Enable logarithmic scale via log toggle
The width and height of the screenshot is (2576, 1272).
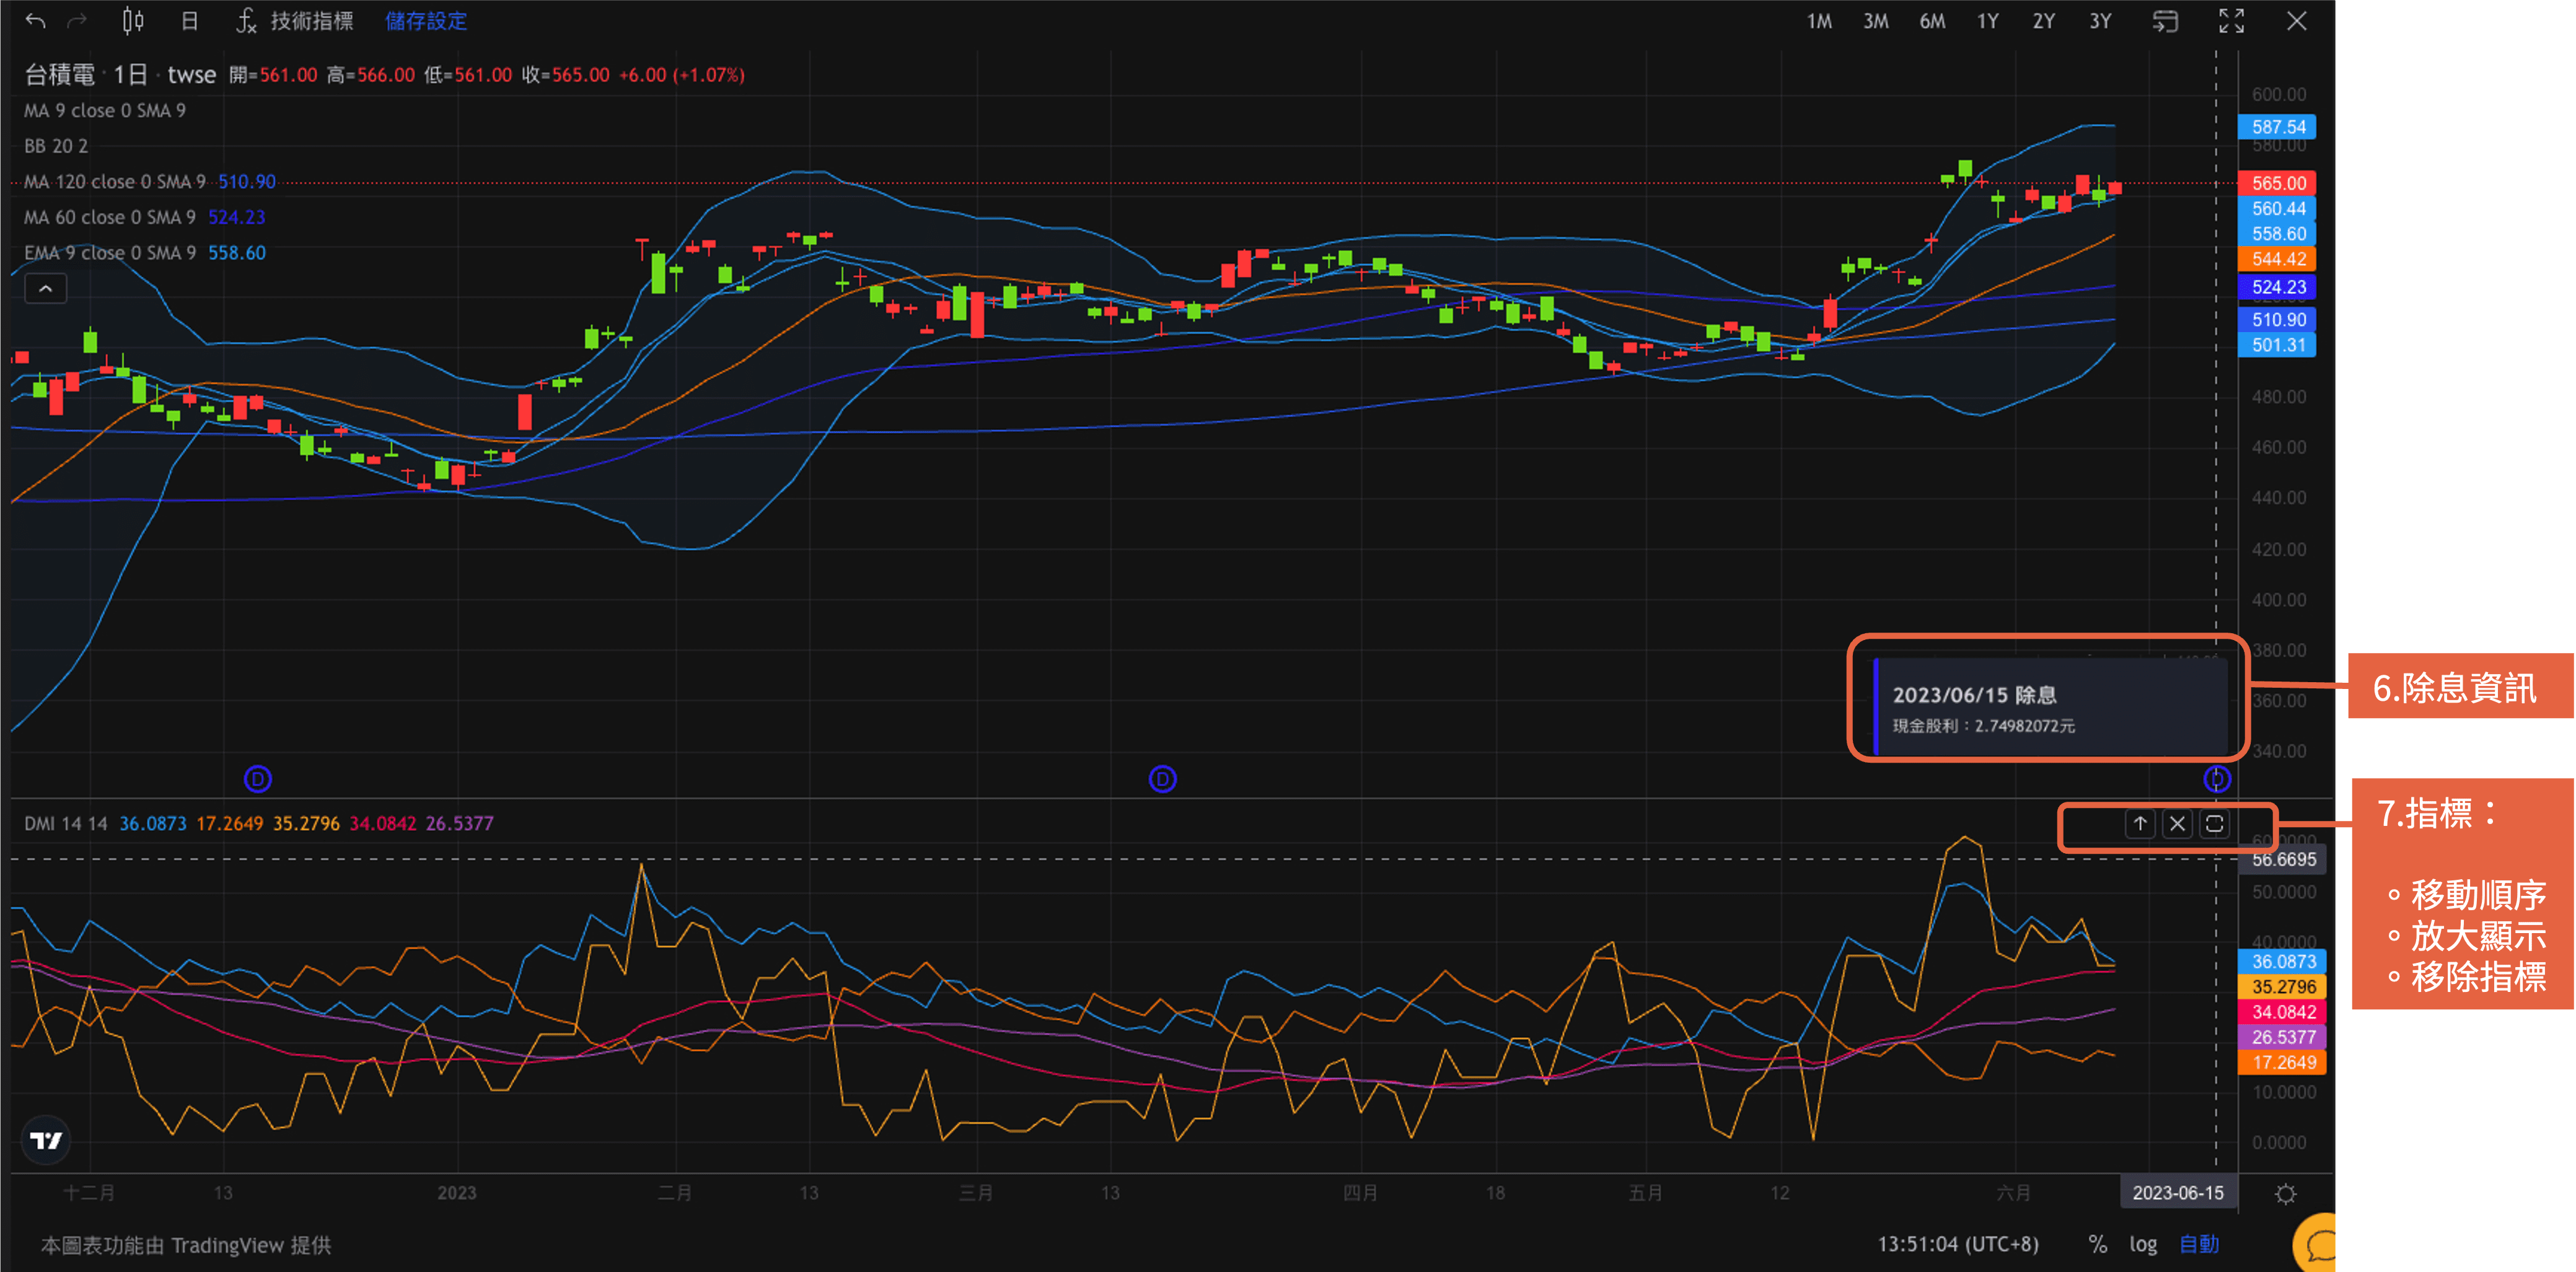(2143, 1245)
